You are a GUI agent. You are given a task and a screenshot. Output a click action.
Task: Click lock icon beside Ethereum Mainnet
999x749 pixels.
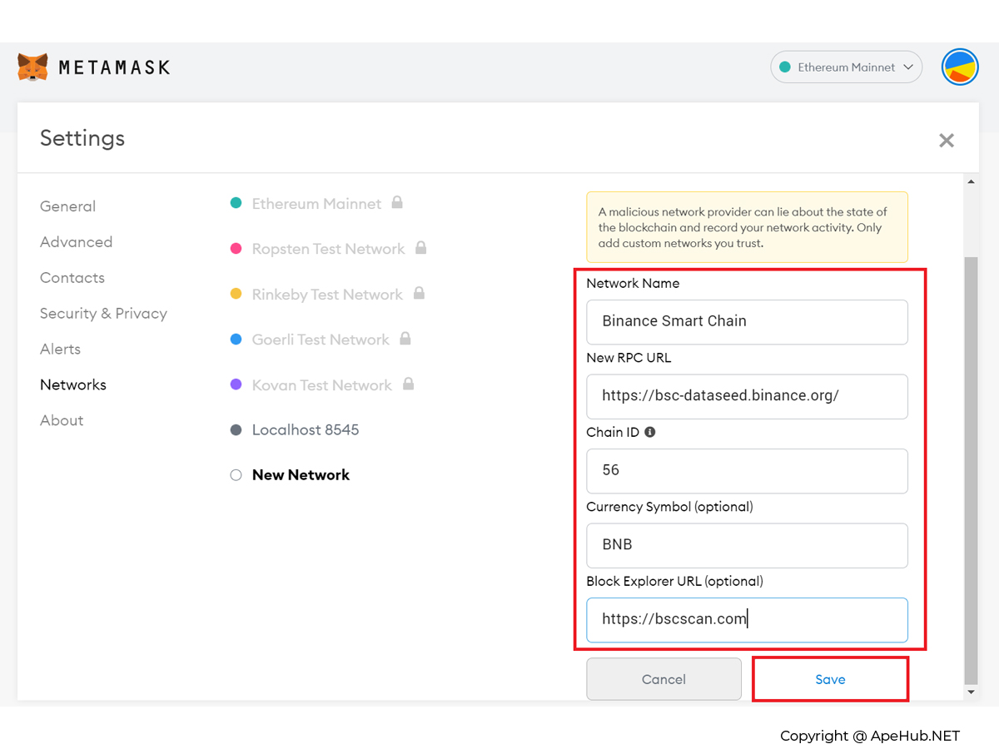[x=397, y=202]
